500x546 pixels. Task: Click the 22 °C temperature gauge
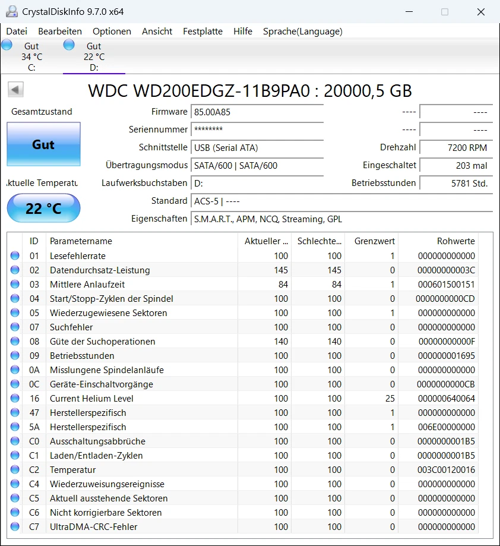(x=43, y=208)
